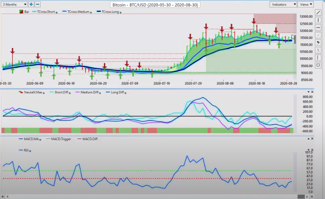Image resolution: width=325 pixels, height=199 pixels.
Task: Click the left scroll arrow at bottom
Action: tap(8, 196)
